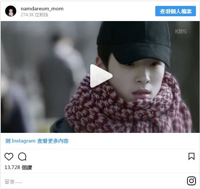
Task: Open comments via speech bubble icon
Action: coord(22,157)
